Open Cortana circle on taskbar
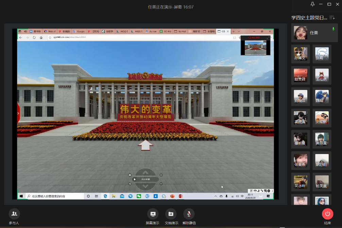Image resolution: width=342 pixels, height=228 pixels. coord(88,196)
